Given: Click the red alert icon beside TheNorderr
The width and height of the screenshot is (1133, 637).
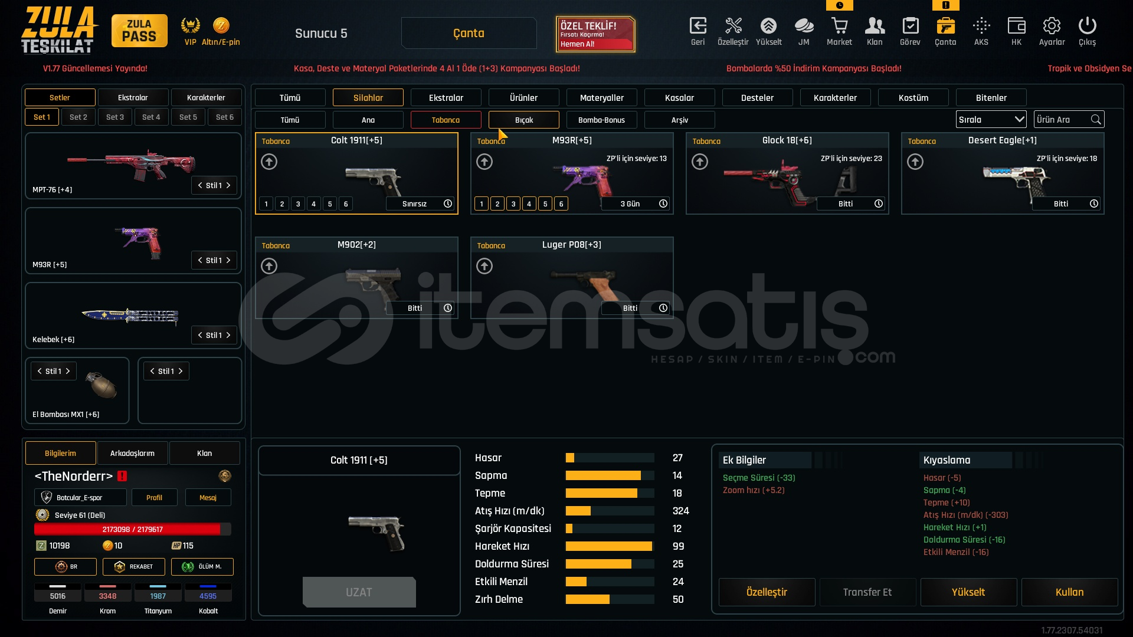Looking at the screenshot, I should (x=122, y=476).
